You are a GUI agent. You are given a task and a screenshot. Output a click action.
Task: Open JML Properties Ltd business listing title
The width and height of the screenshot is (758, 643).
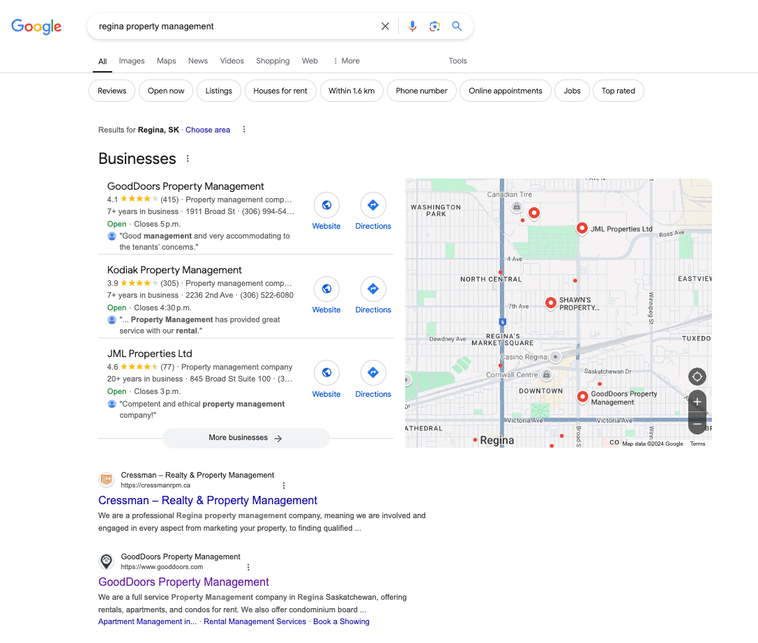149,354
